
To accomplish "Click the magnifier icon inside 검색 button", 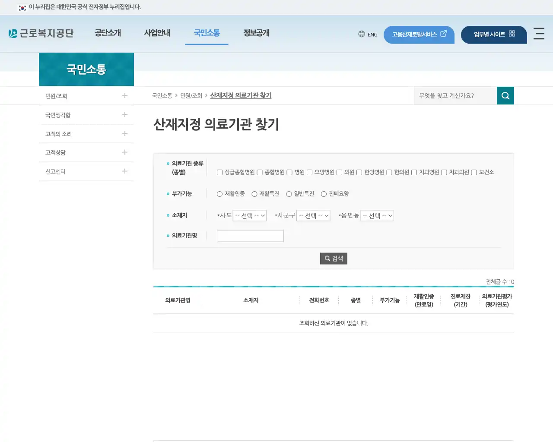I will [x=327, y=258].
